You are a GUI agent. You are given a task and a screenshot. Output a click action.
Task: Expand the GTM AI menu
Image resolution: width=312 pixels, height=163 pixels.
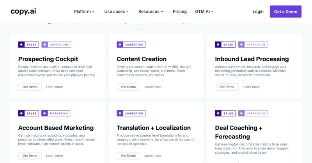pyautogui.click(x=204, y=12)
